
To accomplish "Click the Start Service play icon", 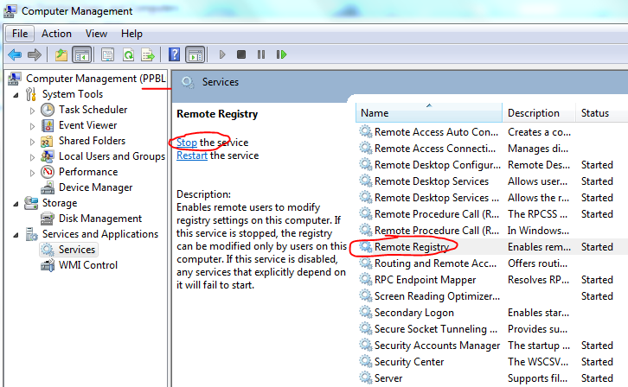I will [x=222, y=54].
